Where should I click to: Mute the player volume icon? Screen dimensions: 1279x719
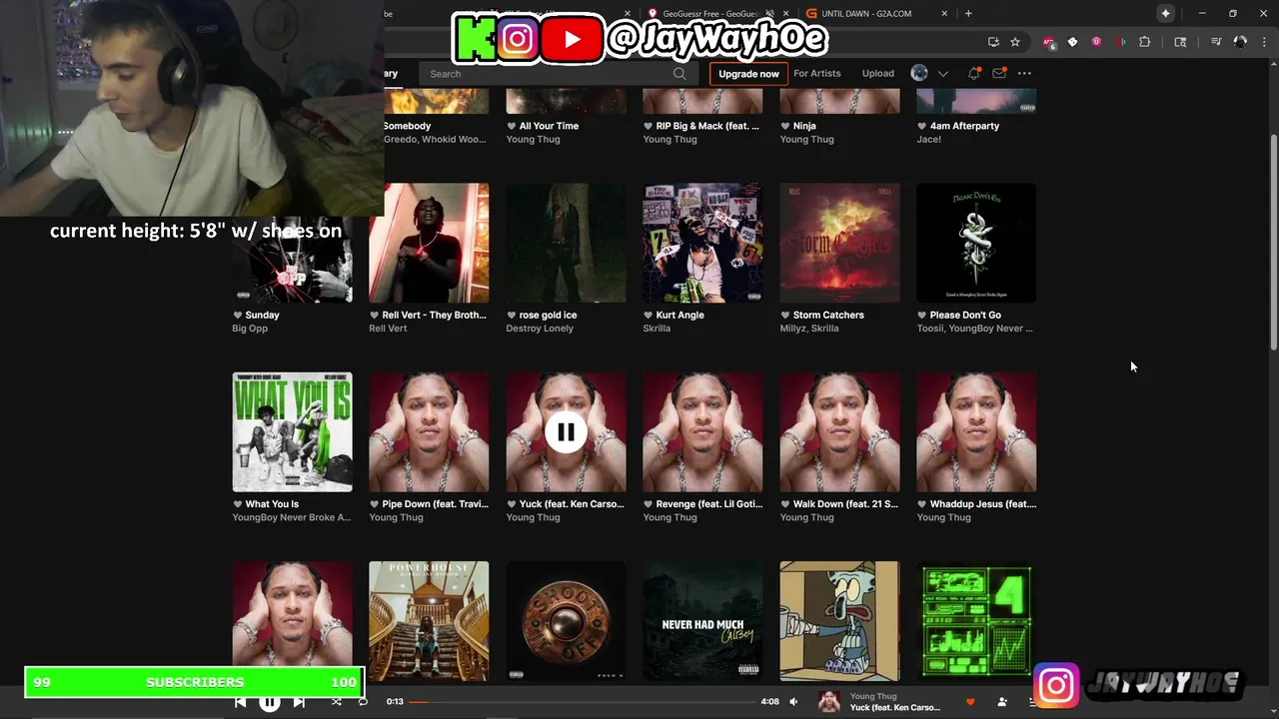point(793,702)
